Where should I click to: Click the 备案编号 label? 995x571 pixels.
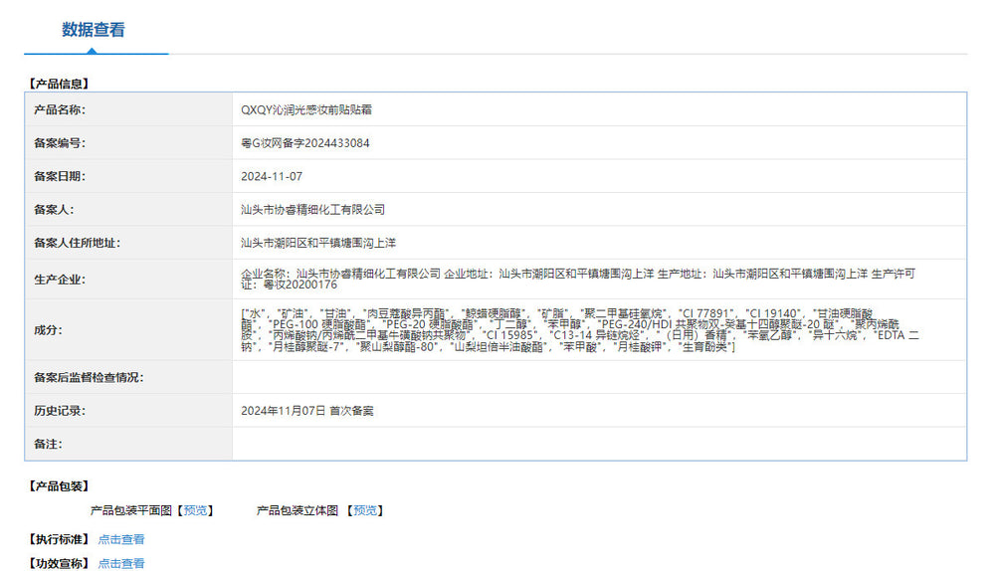(x=60, y=143)
